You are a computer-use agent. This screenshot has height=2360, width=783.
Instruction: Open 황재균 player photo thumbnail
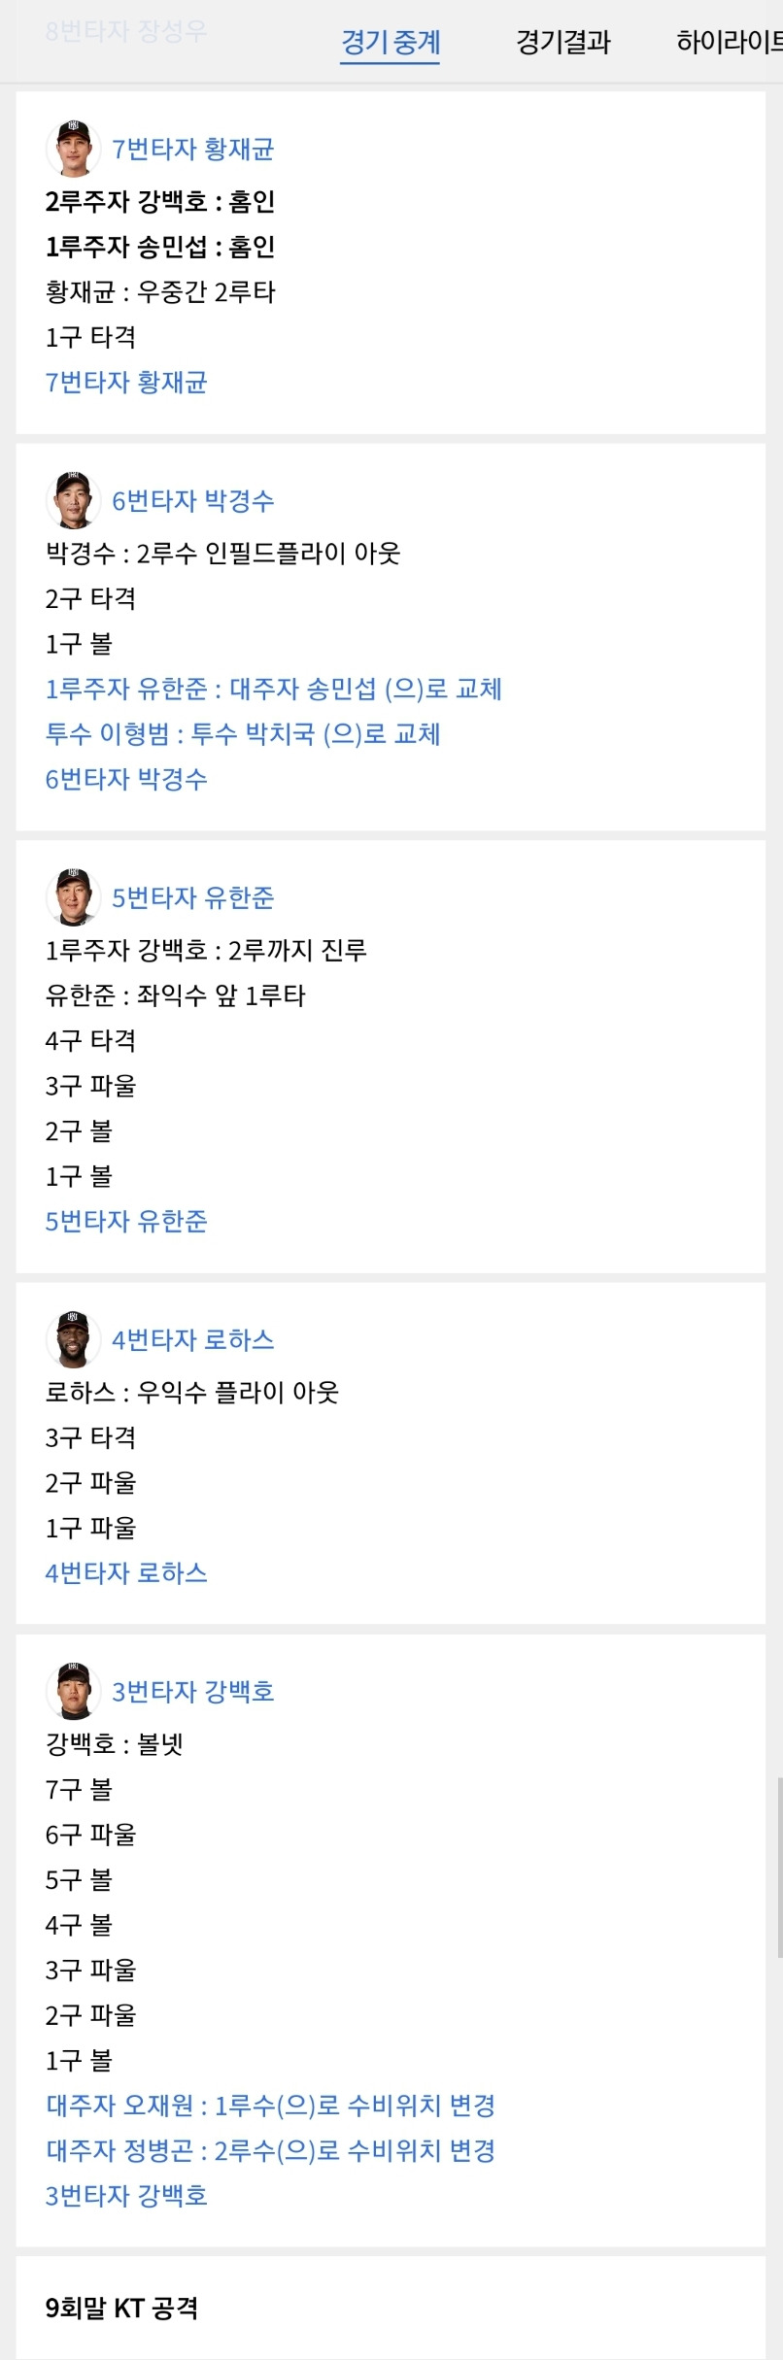click(73, 148)
